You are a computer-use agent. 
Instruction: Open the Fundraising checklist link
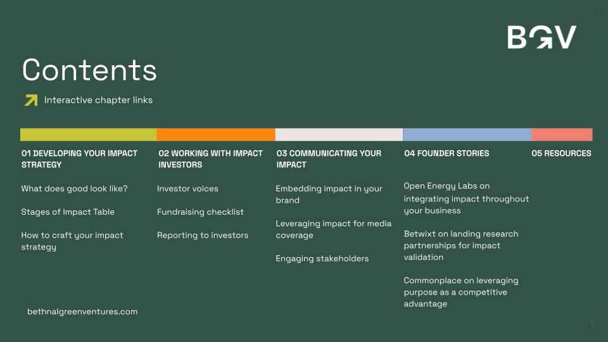click(x=201, y=212)
